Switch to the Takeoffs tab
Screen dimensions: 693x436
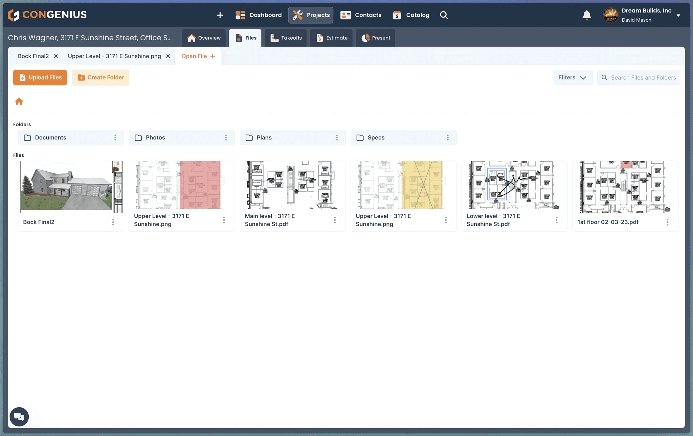pos(286,38)
